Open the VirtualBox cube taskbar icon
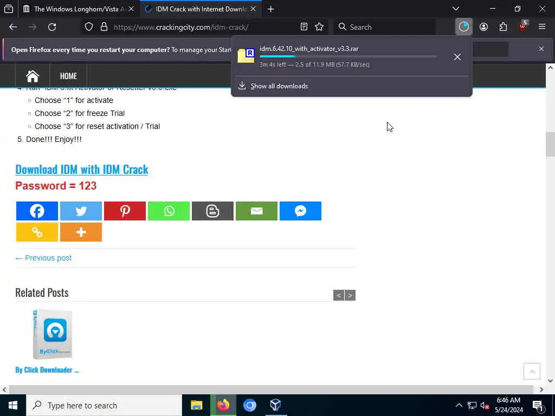This screenshot has height=416, width=555. click(x=275, y=405)
